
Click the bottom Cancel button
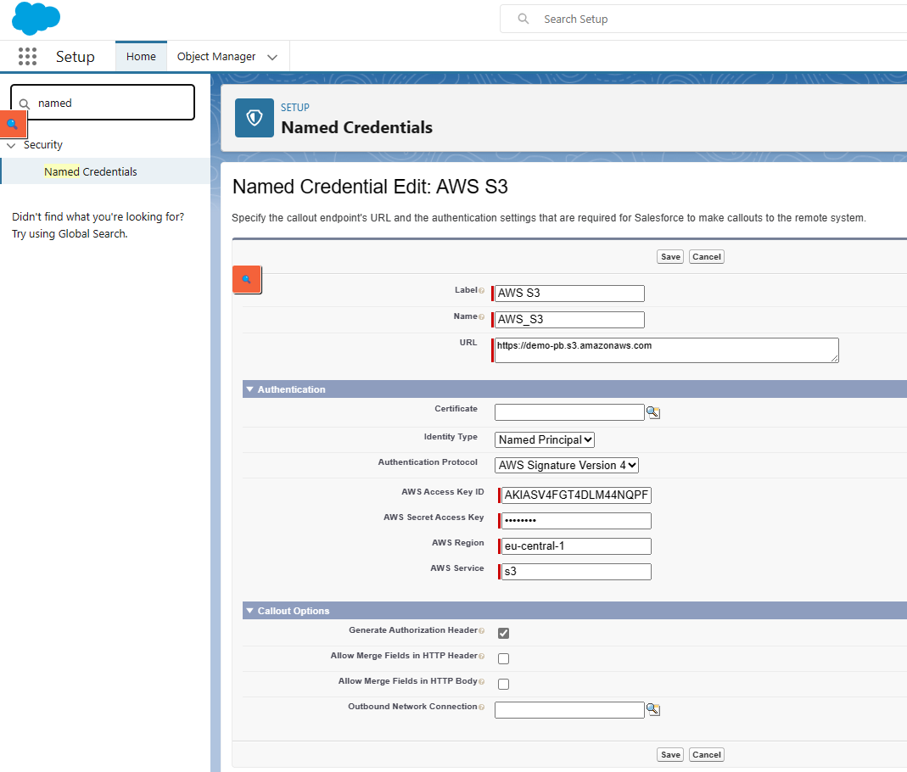(x=706, y=755)
